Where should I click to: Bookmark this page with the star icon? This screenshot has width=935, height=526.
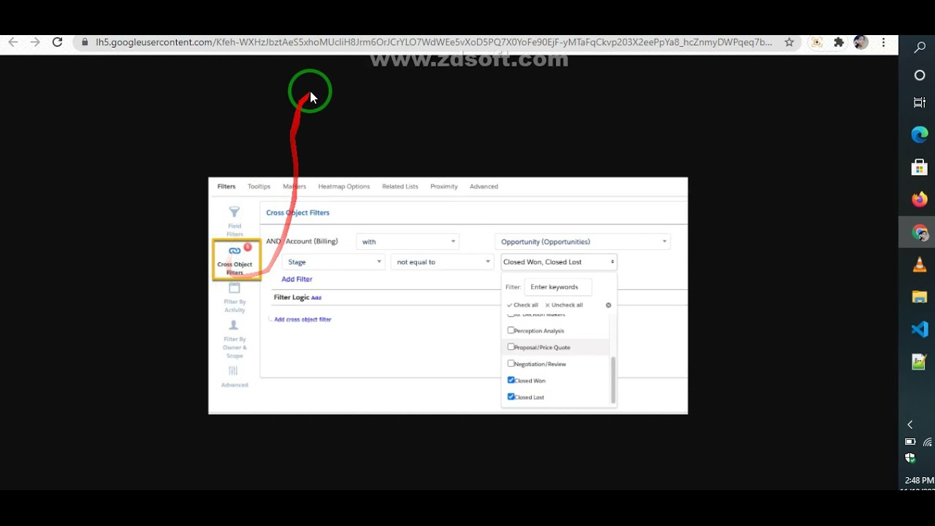tap(789, 42)
